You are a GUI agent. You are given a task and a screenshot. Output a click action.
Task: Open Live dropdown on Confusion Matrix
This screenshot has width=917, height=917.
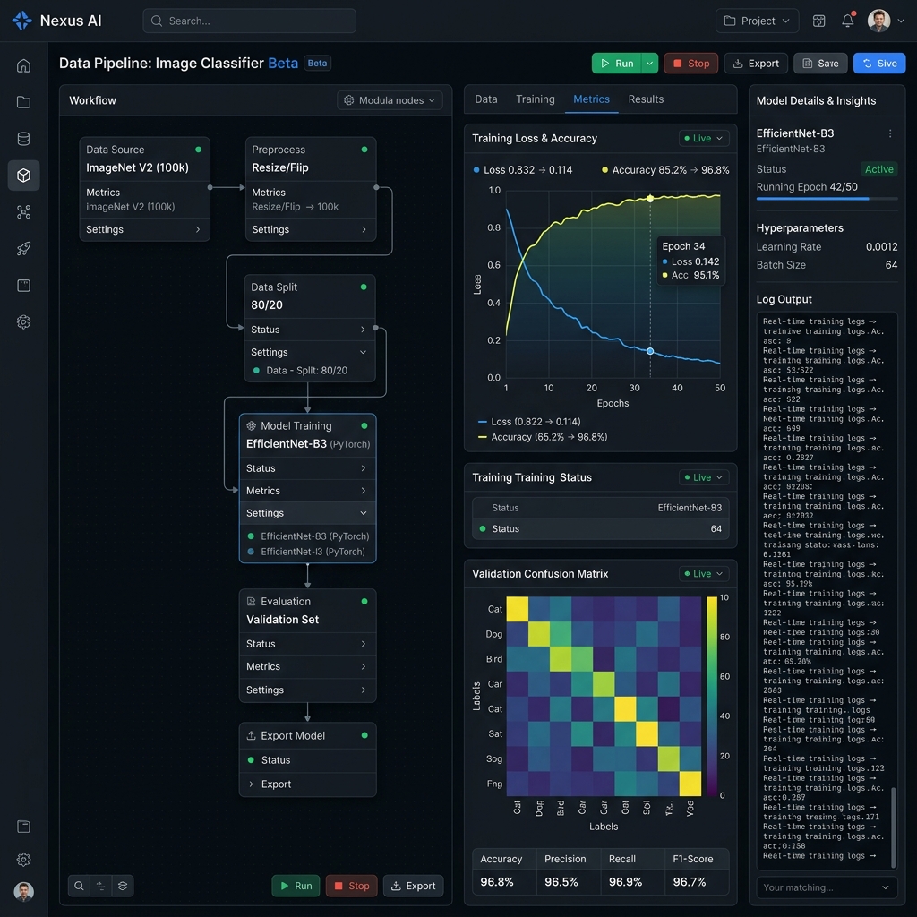click(704, 574)
